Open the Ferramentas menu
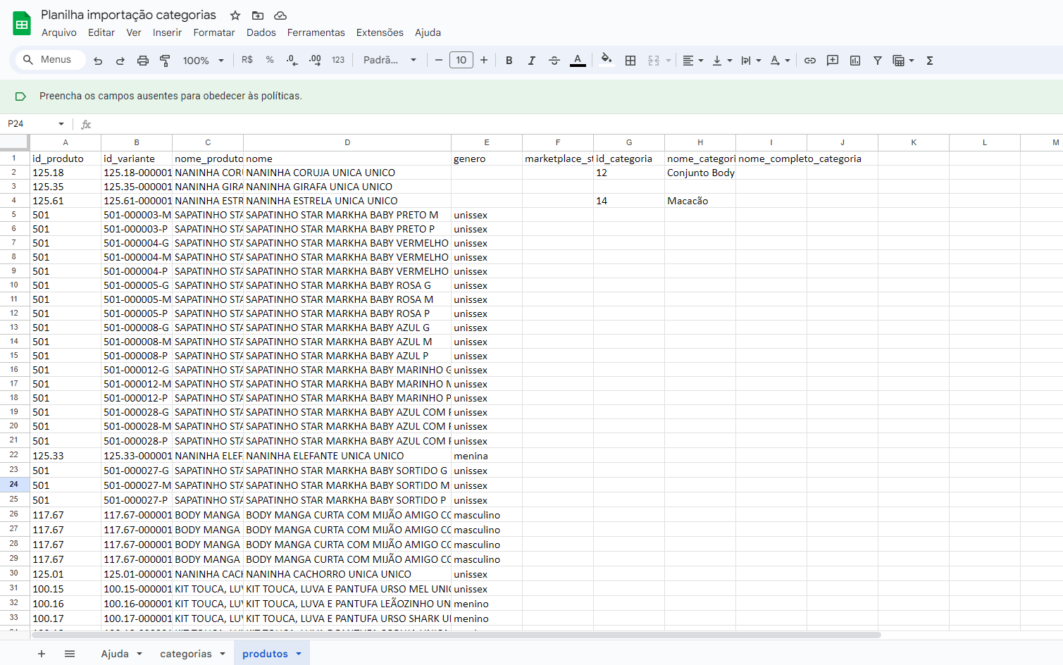 pyautogui.click(x=316, y=32)
